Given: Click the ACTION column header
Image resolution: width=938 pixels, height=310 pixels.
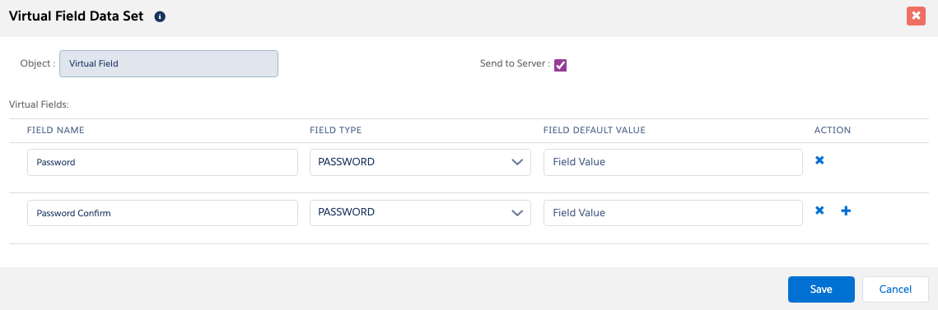Looking at the screenshot, I should tap(832, 130).
